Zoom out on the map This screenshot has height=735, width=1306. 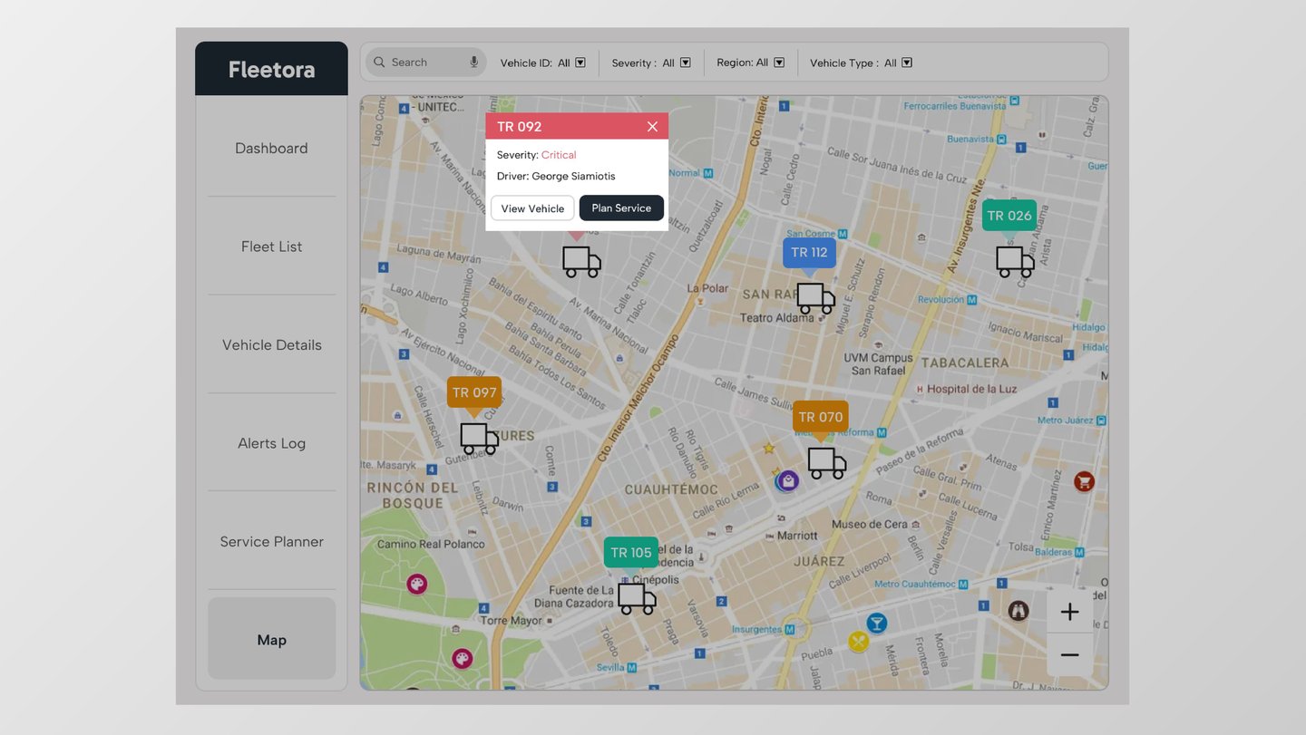1070,655
